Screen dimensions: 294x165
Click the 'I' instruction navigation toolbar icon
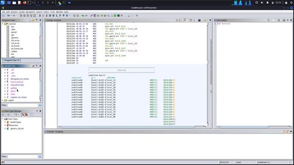tap(47, 16)
